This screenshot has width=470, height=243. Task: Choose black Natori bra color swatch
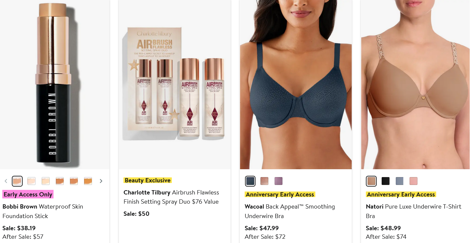pos(386,181)
